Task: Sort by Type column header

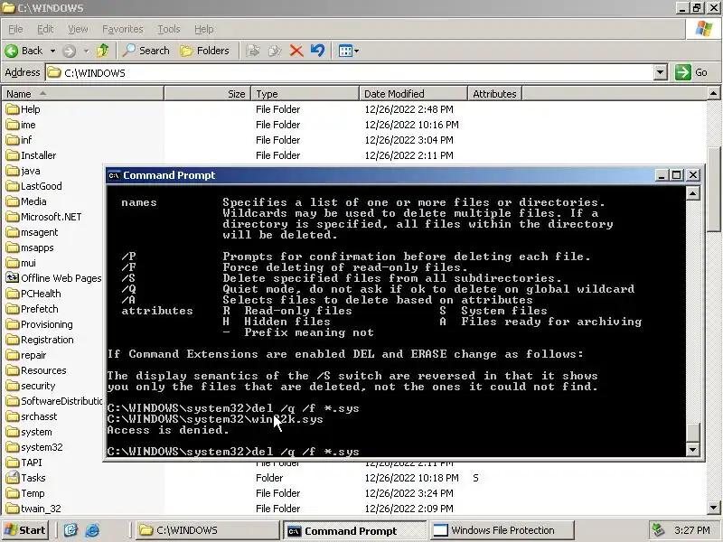Action: click(x=305, y=94)
